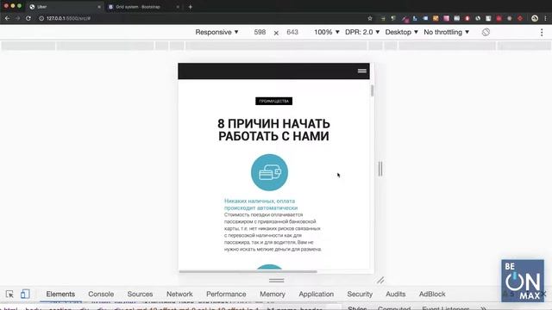
Task: Select the Memory tab in DevTools
Action: click(273, 294)
